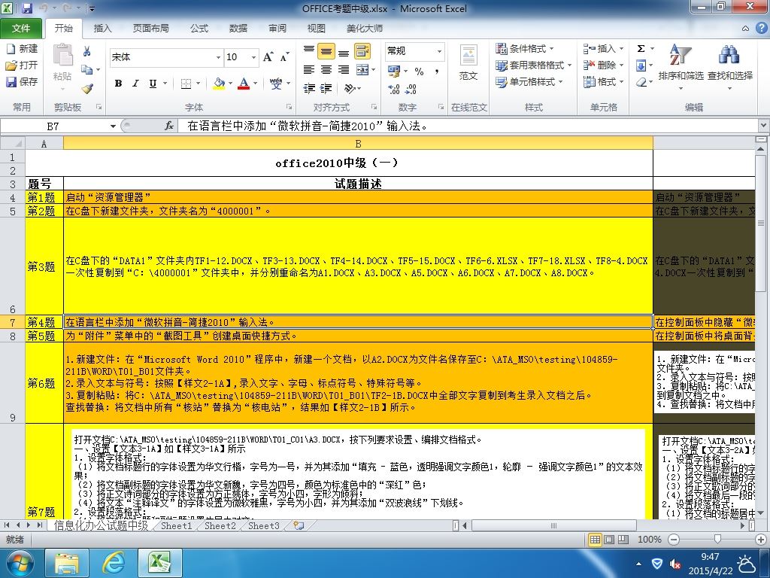This screenshot has width=770, height=578.
Task: Open the font name dropdown (宋体)
Action: [218, 57]
